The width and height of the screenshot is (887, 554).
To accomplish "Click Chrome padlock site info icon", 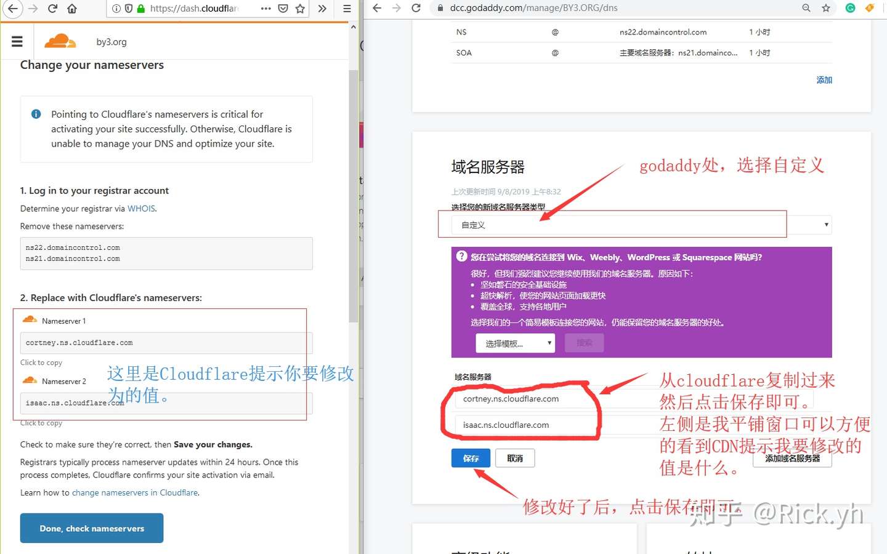I will click(x=440, y=8).
